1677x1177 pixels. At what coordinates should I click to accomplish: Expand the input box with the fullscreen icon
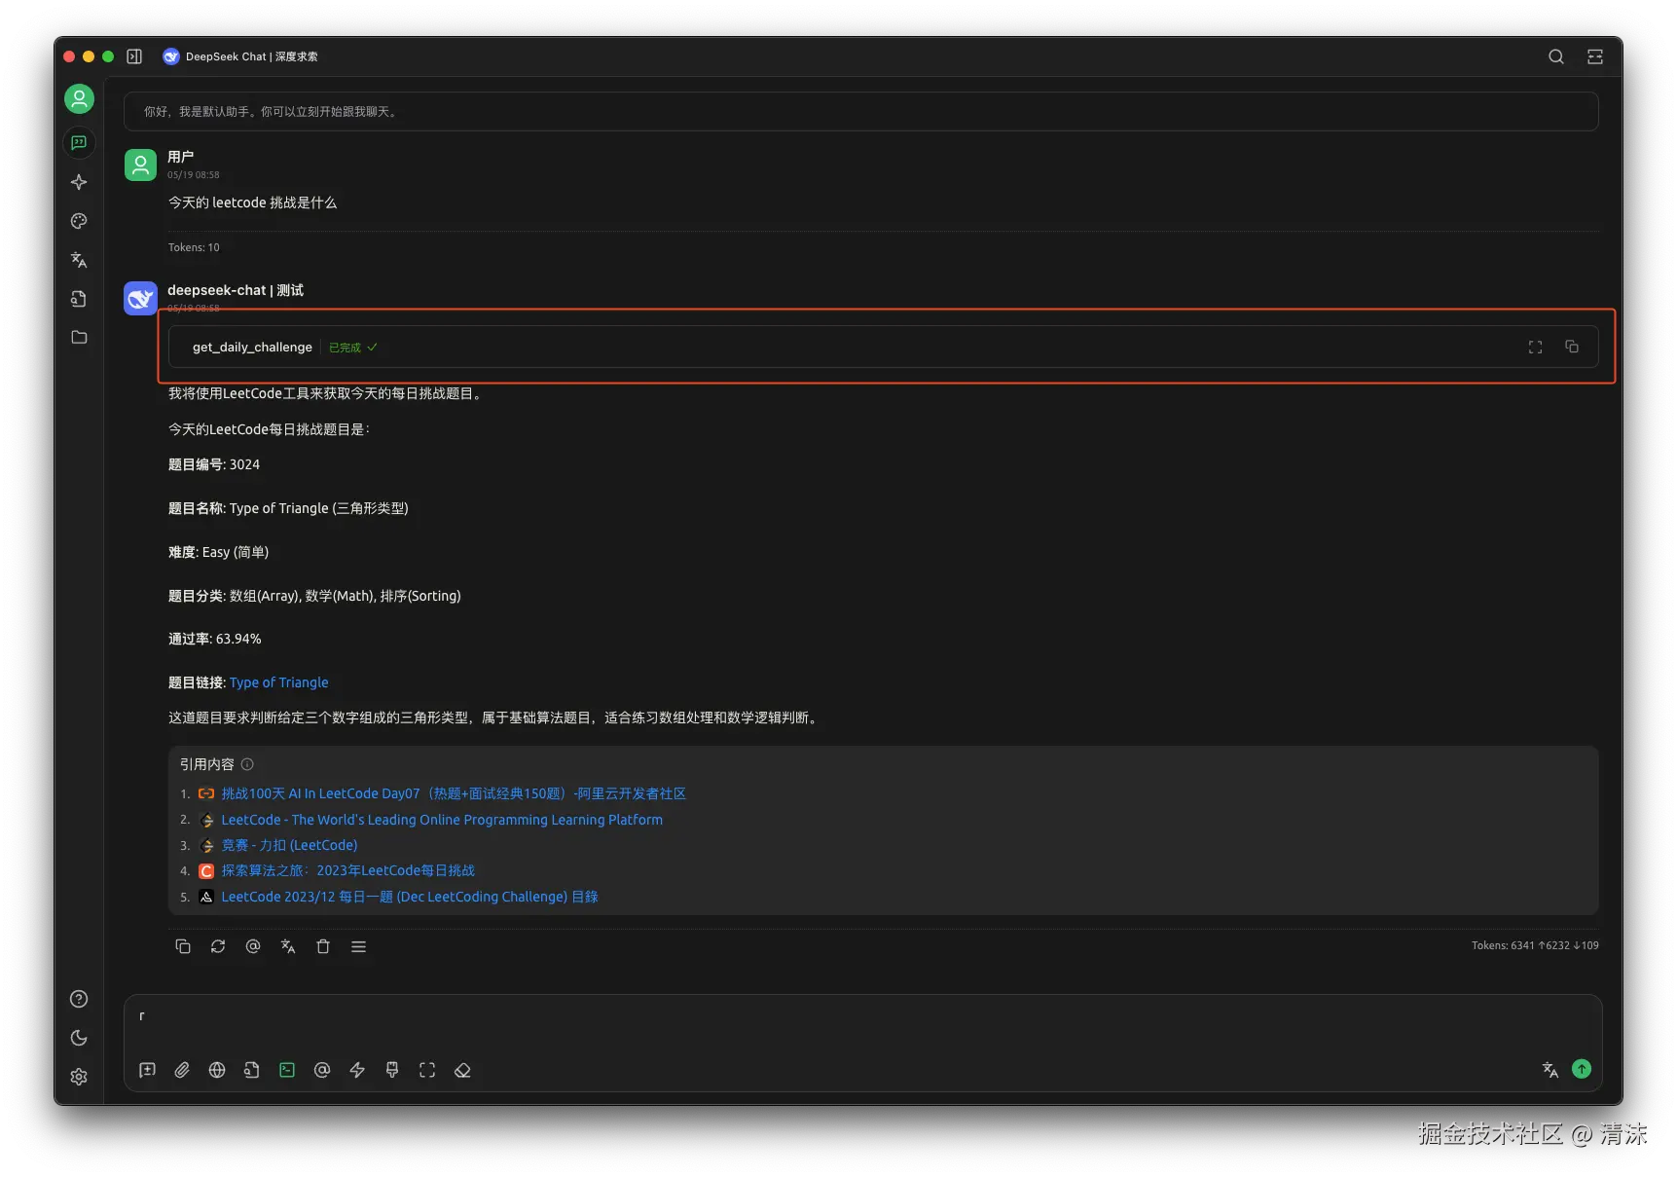pos(427,1070)
